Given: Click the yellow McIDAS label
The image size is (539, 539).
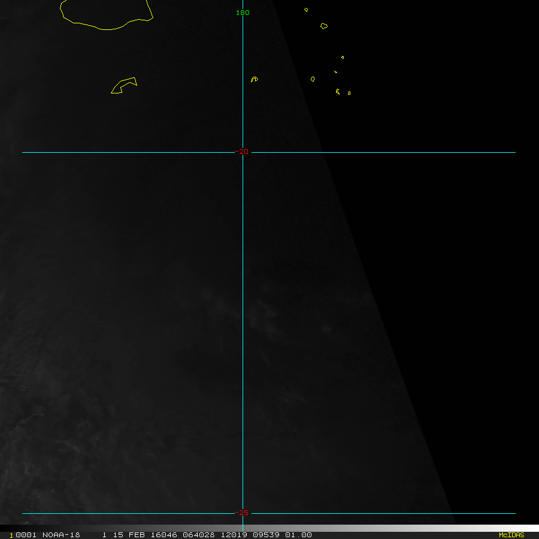Looking at the screenshot, I should point(511,535).
